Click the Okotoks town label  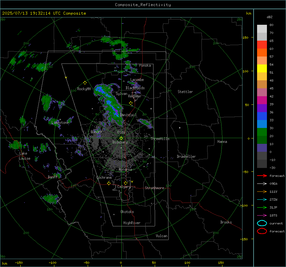coord(127,212)
